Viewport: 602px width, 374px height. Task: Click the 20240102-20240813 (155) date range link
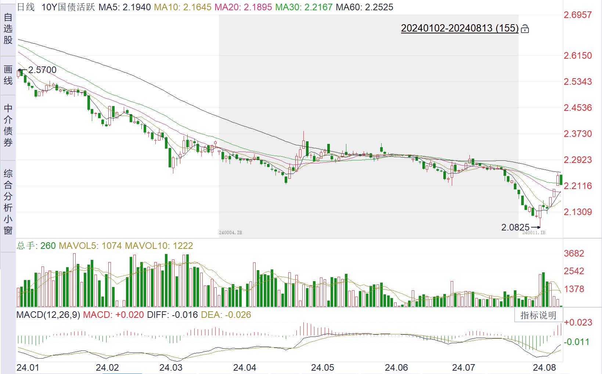[x=459, y=28]
